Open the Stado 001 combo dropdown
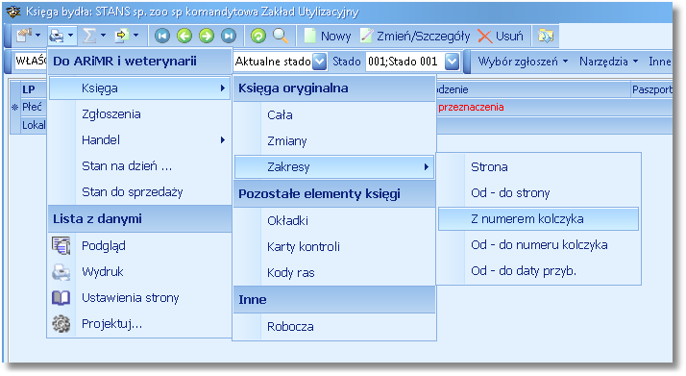The width and height of the screenshot is (686, 376). click(452, 62)
